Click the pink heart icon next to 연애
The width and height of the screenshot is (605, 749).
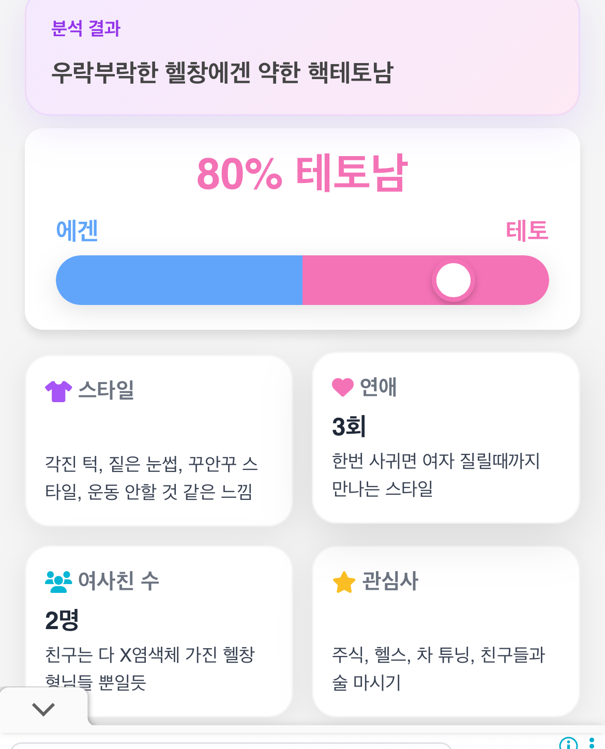pos(342,387)
